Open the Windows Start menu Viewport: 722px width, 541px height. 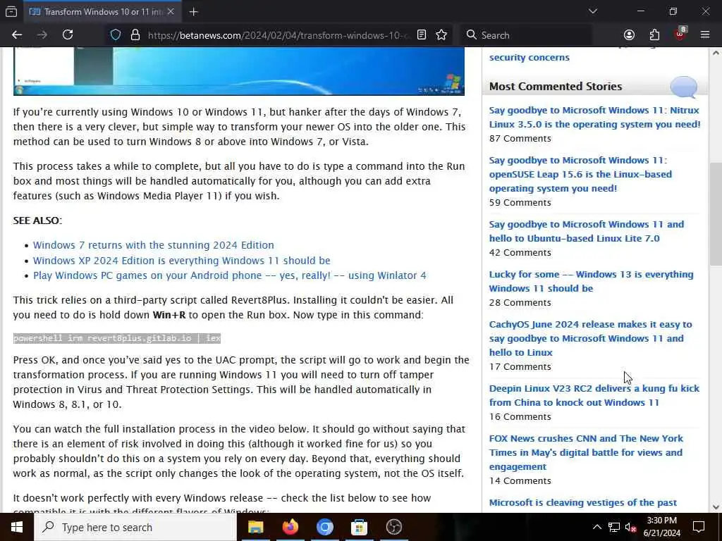click(x=17, y=527)
